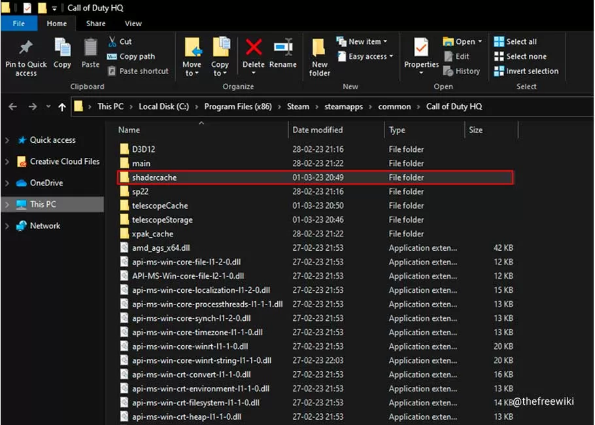The width and height of the screenshot is (595, 425).
Task: Select api-ms-win-crt-heap-l1-1-0.dll file name
Action: coord(186,416)
